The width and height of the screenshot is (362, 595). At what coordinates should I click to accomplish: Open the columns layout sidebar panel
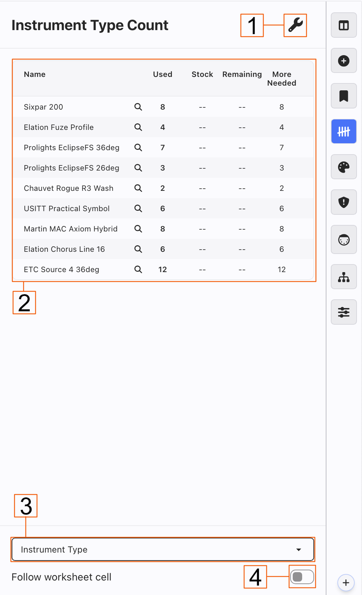[x=344, y=25]
